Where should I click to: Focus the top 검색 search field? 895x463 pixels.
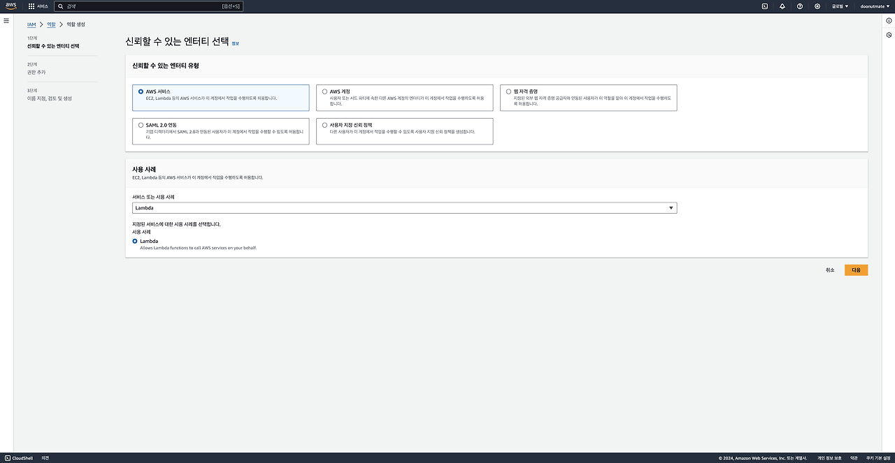[x=148, y=6]
